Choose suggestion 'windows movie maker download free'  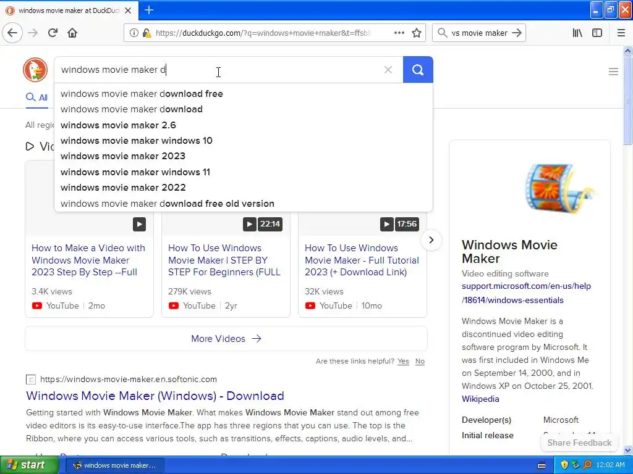(x=244, y=94)
